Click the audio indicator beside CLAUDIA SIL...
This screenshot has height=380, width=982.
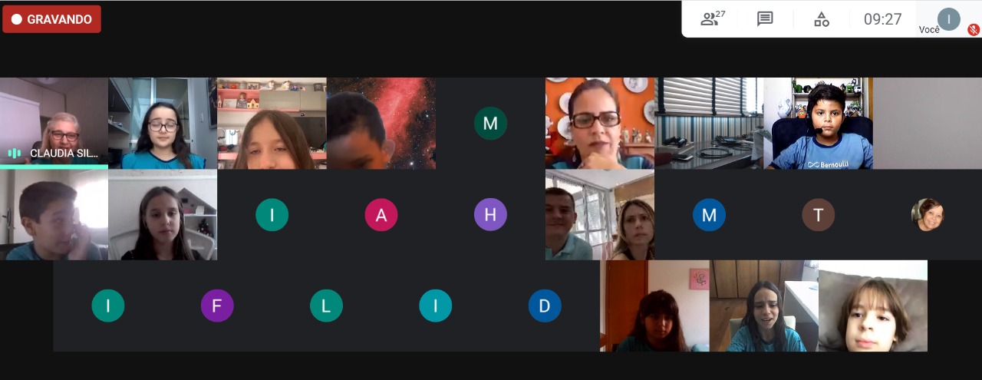coord(15,153)
